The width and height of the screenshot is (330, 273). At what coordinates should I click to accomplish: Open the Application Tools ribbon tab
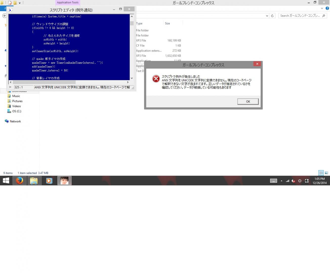point(68,3)
